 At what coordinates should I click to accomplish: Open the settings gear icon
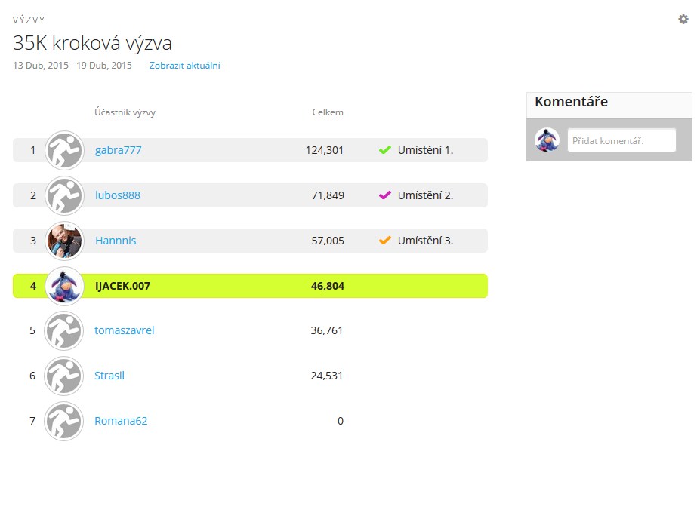click(x=683, y=19)
